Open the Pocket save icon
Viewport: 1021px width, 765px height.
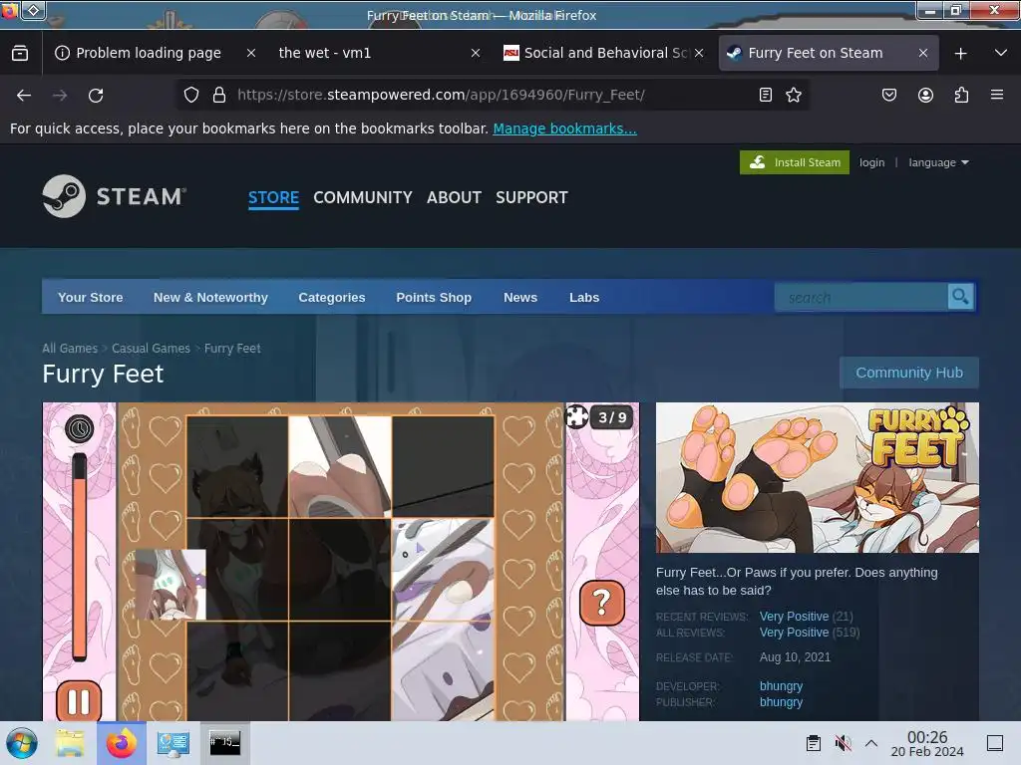[888, 95]
